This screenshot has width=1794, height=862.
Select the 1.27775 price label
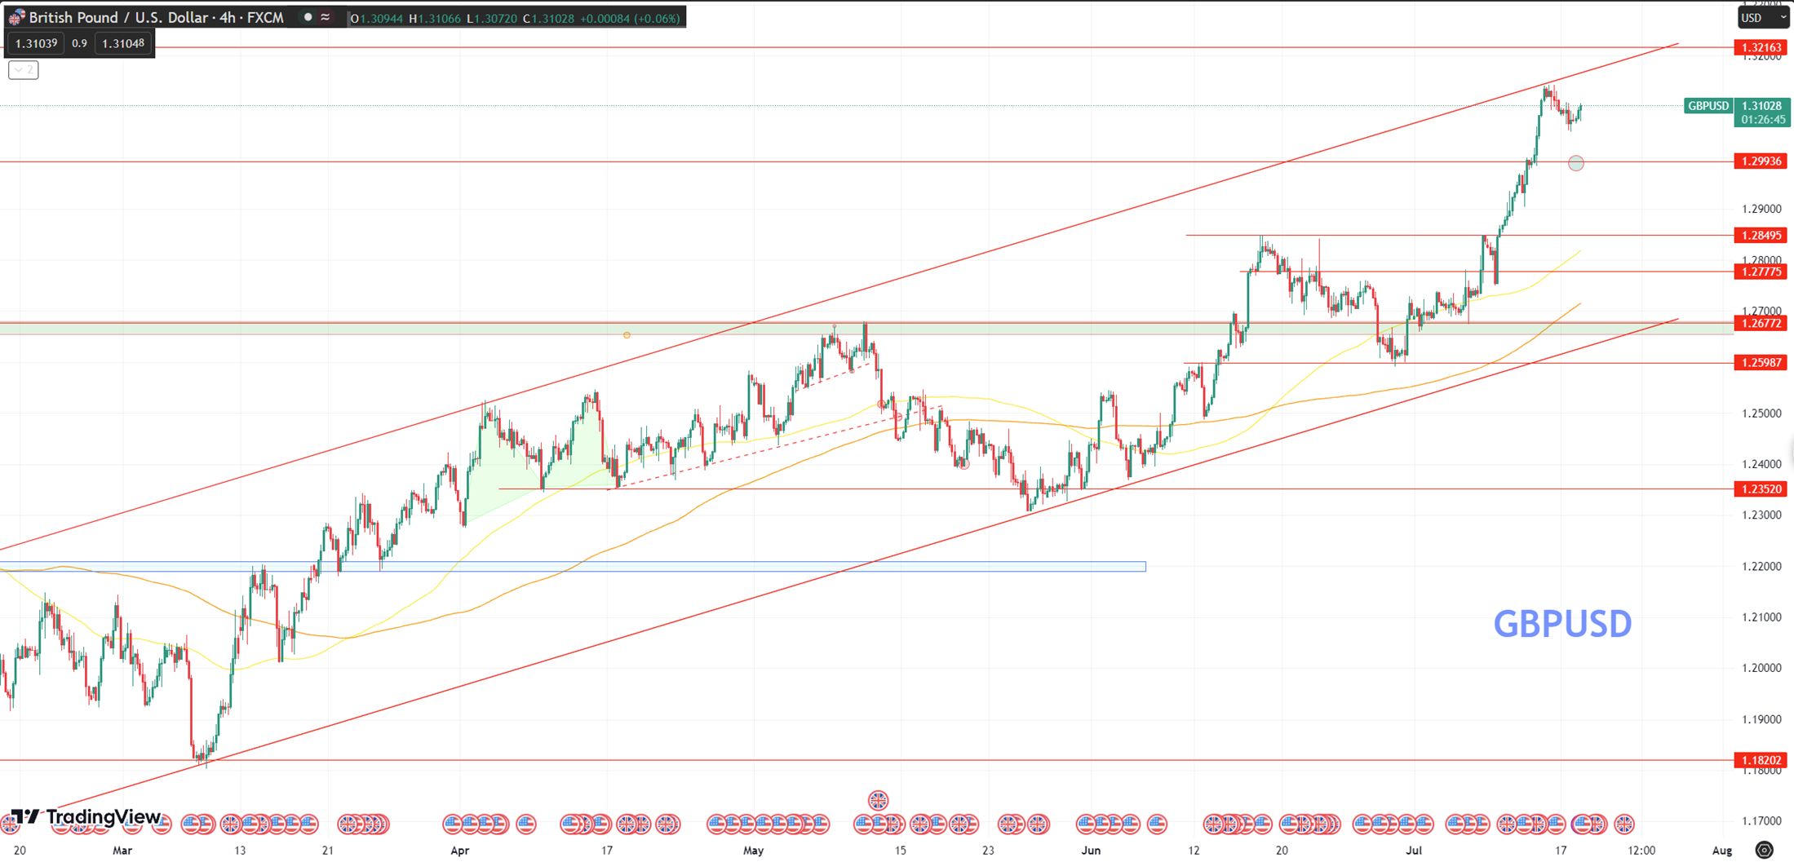(1761, 272)
